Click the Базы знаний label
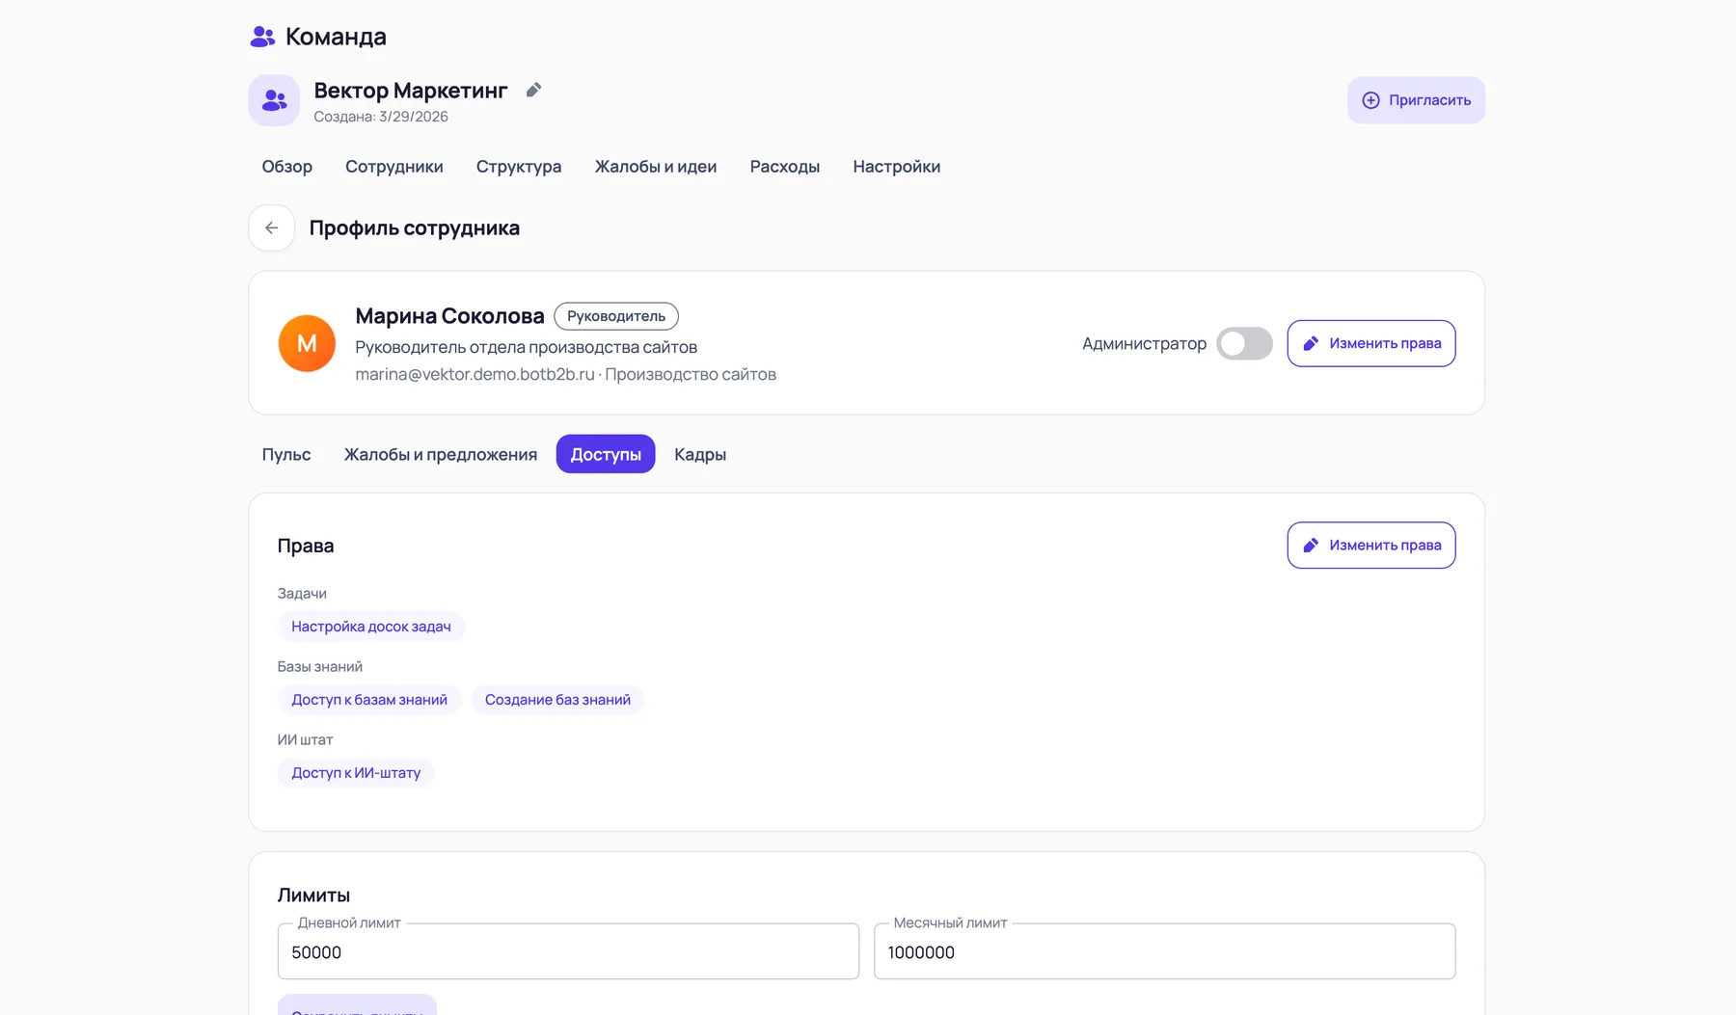Viewport: 1736px width, 1015px height. coord(320,667)
